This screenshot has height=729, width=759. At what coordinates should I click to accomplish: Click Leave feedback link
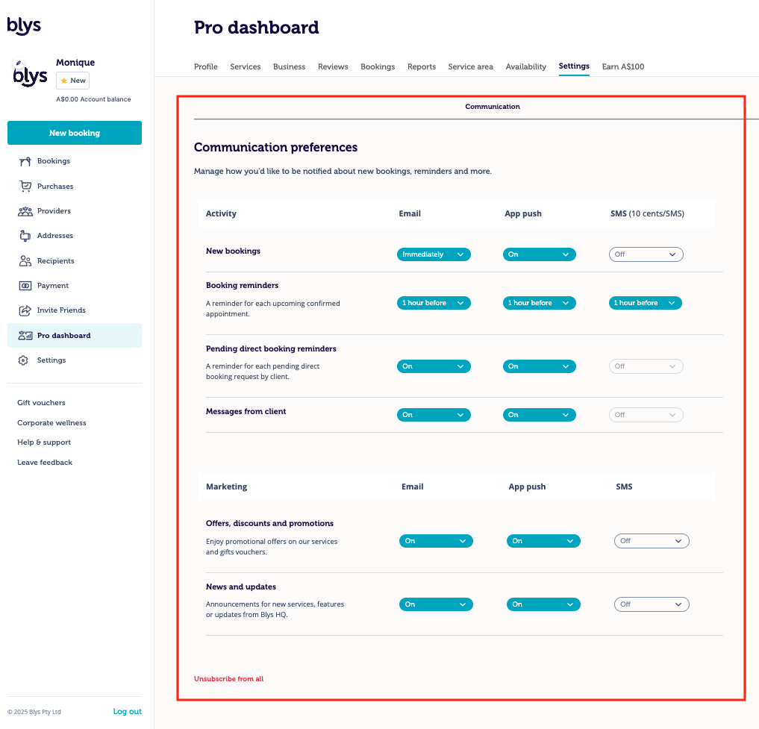coord(45,463)
